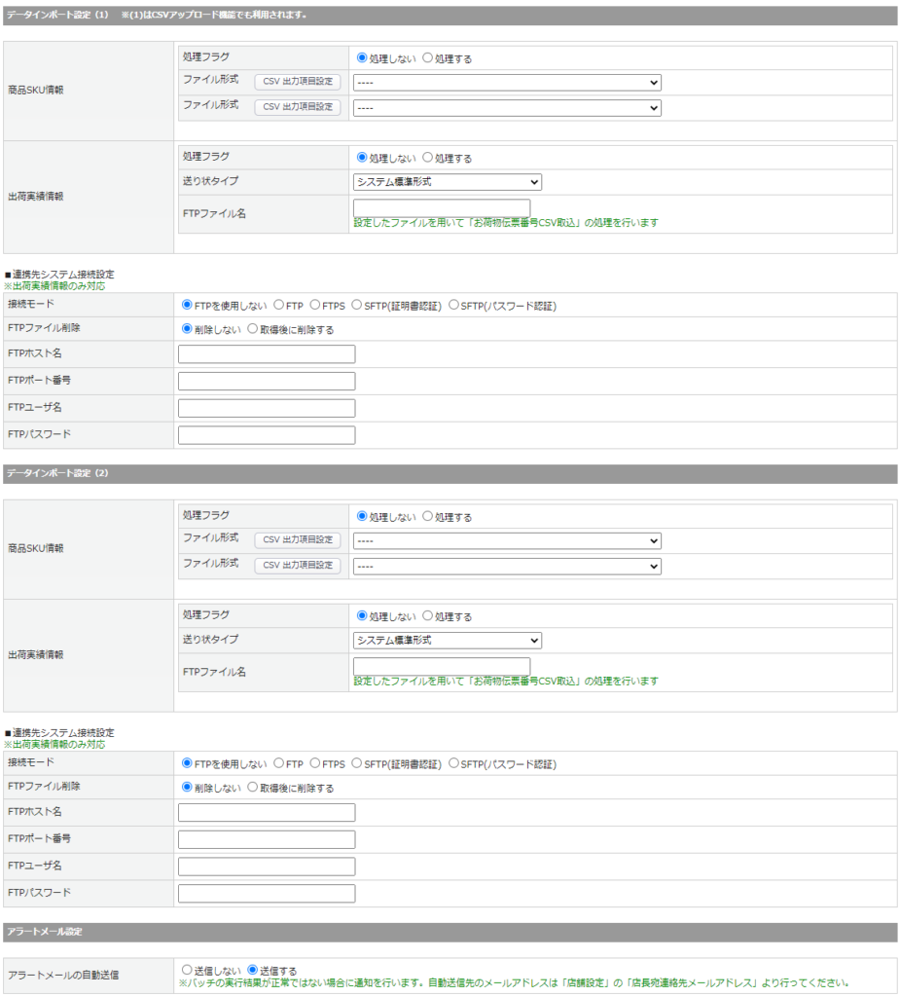Image resolution: width=900 pixels, height=997 pixels.
Task: Select FTPS connection mode in import setting (1)
Action: click(314, 305)
